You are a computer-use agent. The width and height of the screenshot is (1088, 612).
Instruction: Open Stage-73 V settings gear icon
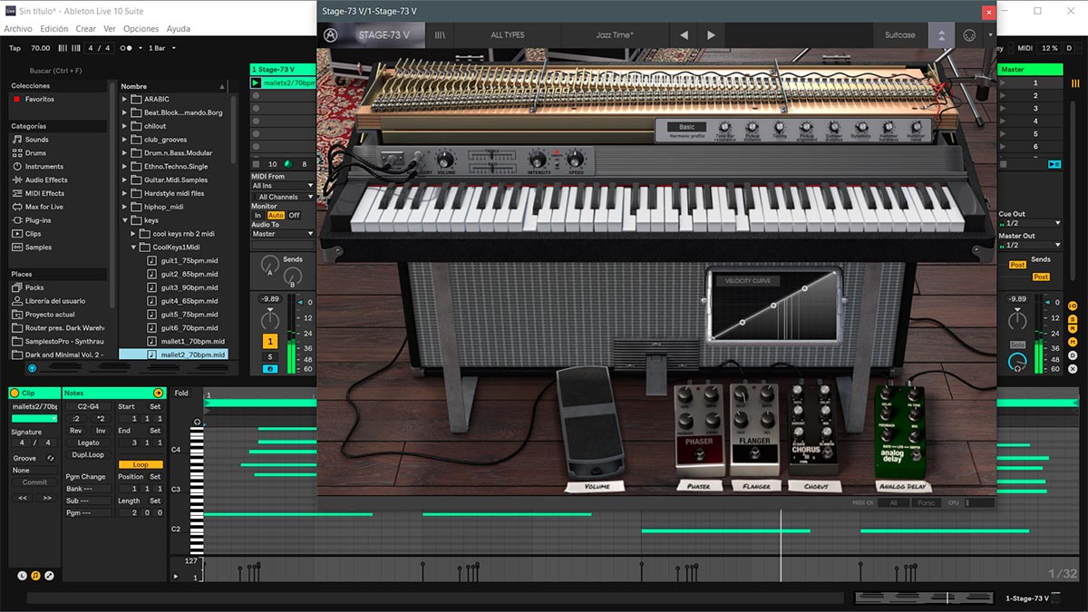tap(969, 35)
